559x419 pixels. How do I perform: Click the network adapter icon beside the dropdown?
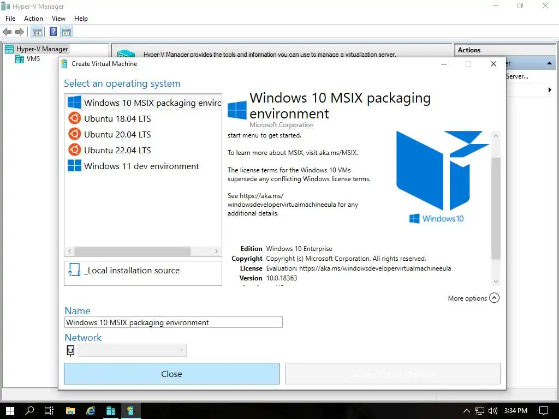(70, 351)
